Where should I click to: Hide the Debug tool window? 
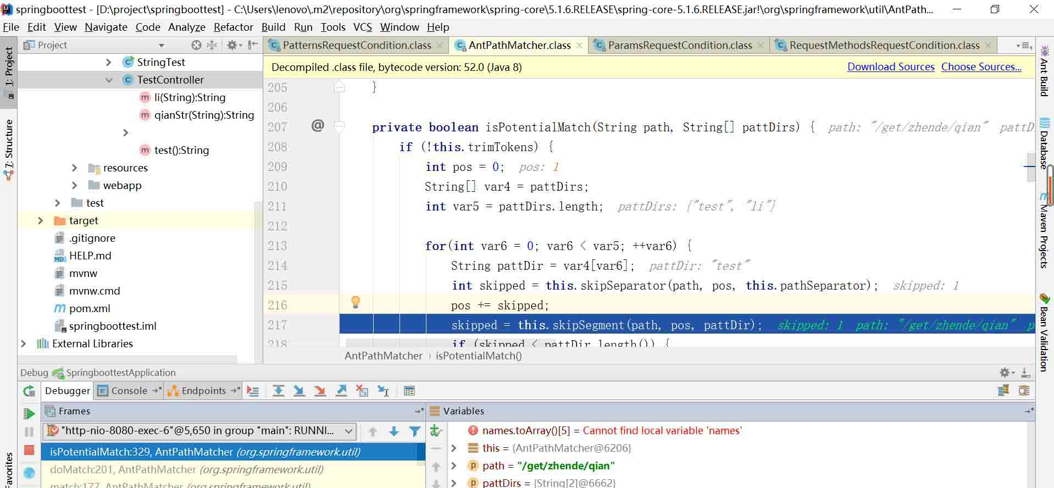click(x=1025, y=373)
